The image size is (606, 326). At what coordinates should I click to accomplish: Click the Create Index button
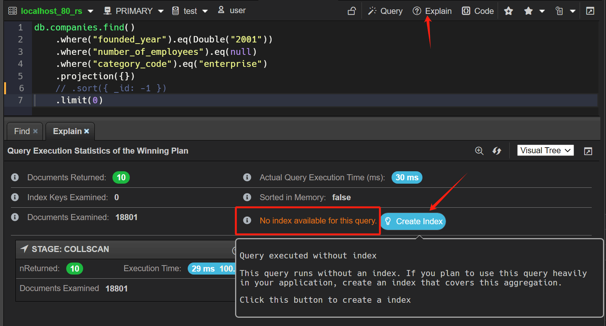(x=413, y=222)
